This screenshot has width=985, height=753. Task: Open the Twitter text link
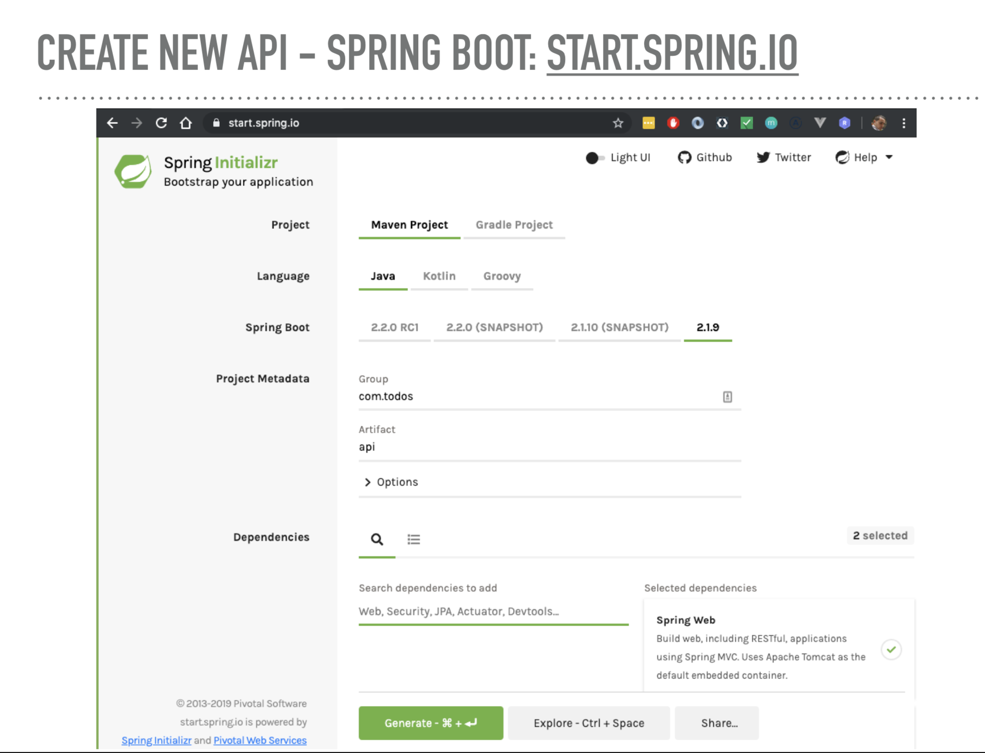793,157
